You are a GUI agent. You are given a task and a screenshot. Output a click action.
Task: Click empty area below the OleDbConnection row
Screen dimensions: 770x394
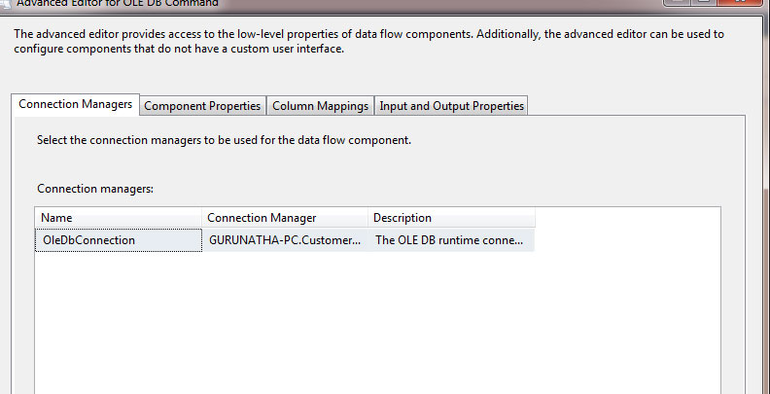coord(377,324)
